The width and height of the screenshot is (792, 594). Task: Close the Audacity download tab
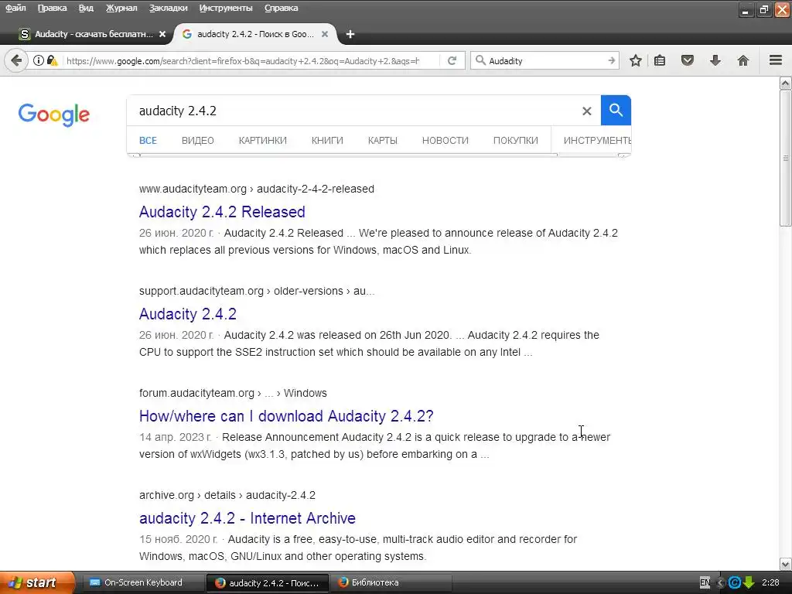(162, 34)
